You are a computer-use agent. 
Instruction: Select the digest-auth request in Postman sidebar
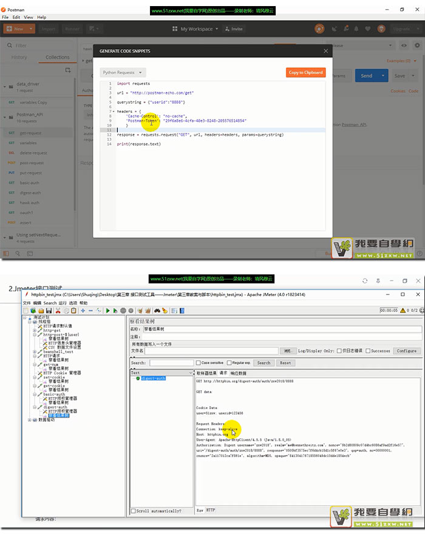(30, 193)
